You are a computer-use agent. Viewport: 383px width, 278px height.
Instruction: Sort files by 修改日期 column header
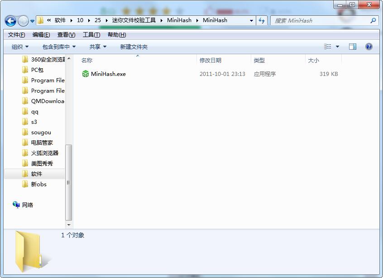pos(211,60)
